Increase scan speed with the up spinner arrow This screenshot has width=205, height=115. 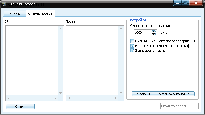pos(153,32)
